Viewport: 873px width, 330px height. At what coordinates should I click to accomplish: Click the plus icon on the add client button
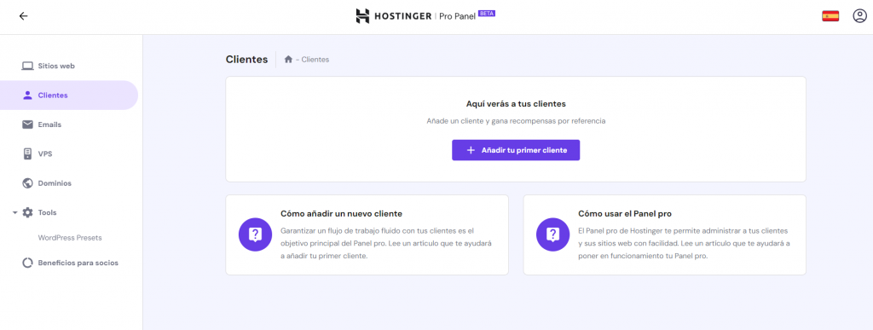pyautogui.click(x=471, y=150)
